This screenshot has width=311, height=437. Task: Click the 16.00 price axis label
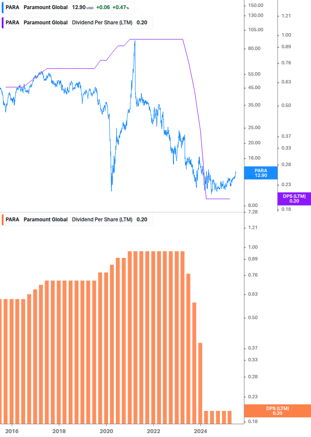254,158
